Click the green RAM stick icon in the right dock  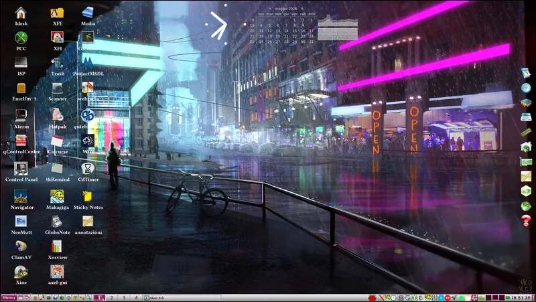pyautogui.click(x=526, y=132)
